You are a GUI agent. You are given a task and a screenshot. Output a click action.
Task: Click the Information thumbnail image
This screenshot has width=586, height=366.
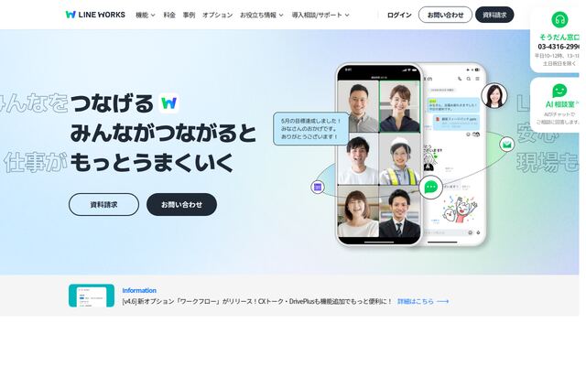click(x=92, y=296)
